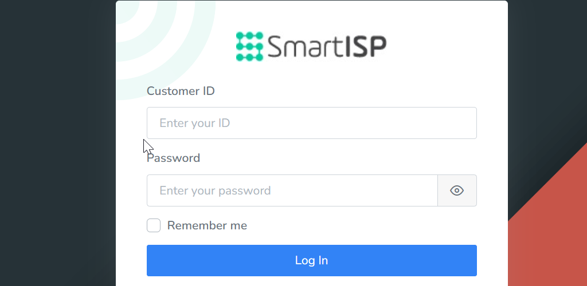Viewport: 587px width, 286px height.
Task: Focus the Customer ID input field
Action: (311, 123)
